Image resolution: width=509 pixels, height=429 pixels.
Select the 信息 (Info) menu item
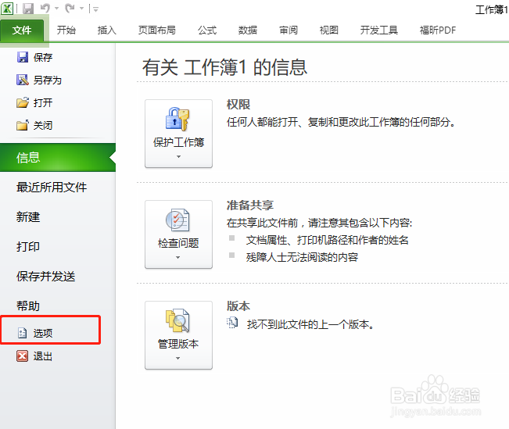coord(58,157)
